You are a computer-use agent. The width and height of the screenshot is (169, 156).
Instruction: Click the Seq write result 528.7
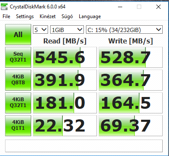[x=131, y=57]
